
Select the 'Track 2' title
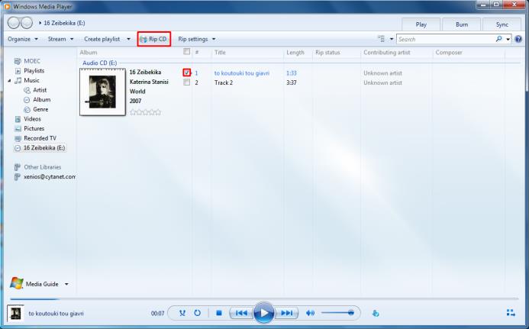pos(224,82)
